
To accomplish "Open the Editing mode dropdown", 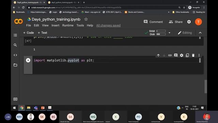I will coord(185,33).
